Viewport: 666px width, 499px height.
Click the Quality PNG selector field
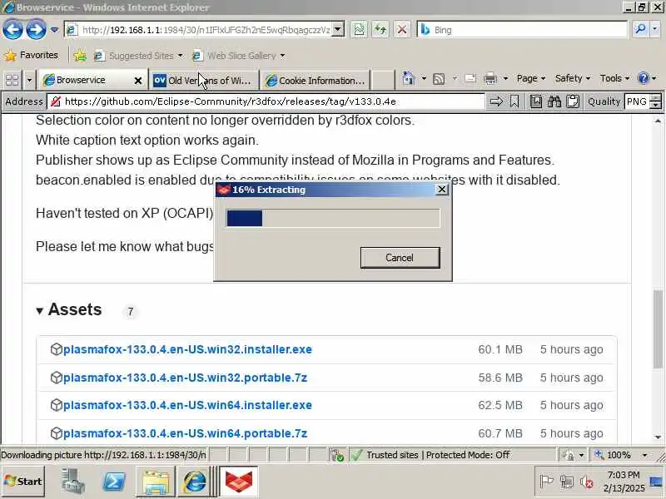(637, 101)
